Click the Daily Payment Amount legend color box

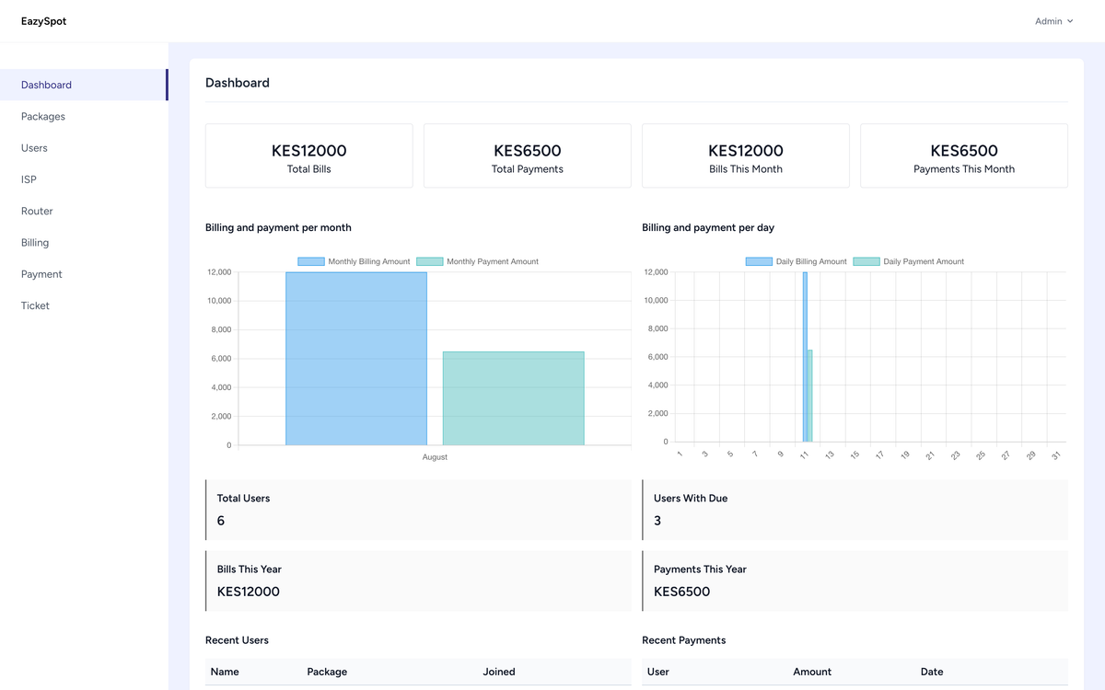(x=867, y=262)
